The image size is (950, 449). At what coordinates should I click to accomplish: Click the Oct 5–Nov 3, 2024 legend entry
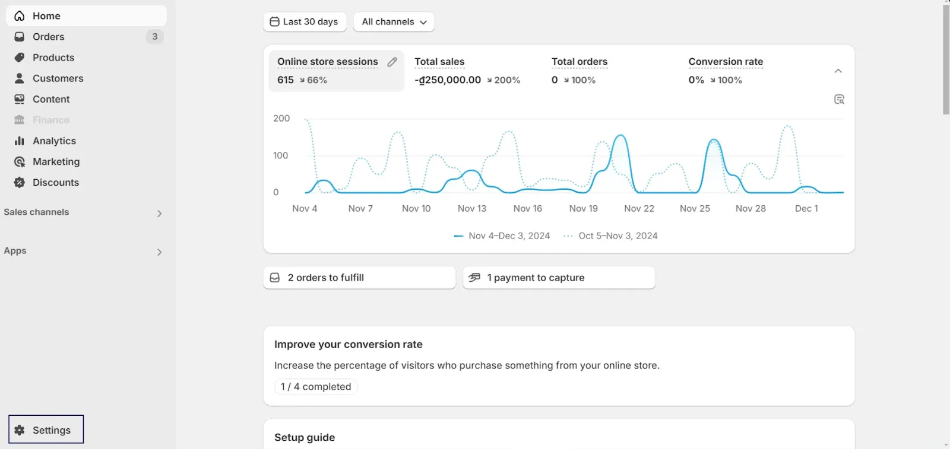click(x=610, y=236)
